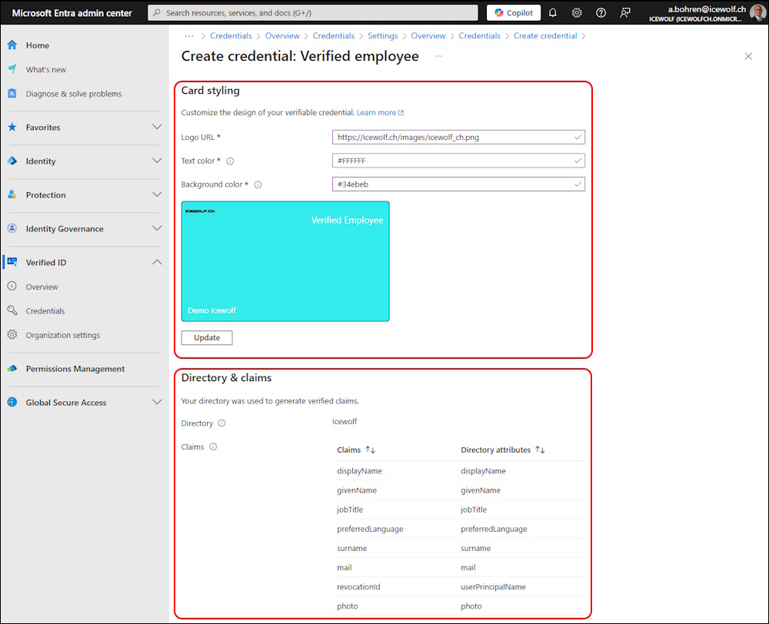Expand the Favorites section chevron
The height and width of the screenshot is (624, 769).
click(x=157, y=127)
